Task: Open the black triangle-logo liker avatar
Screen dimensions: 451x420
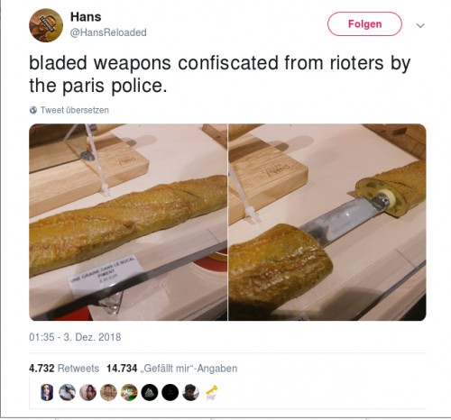Action: coord(150,392)
